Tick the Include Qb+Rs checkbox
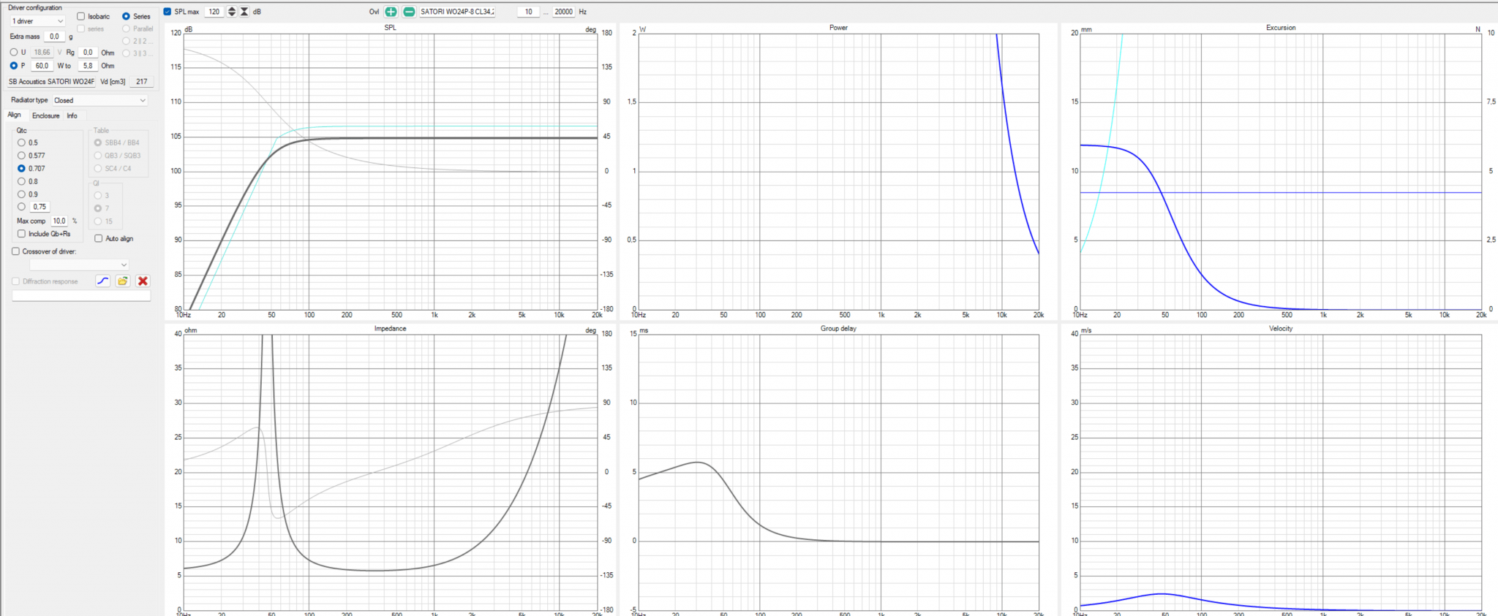Viewport: 1498px width, 616px height. coord(21,234)
